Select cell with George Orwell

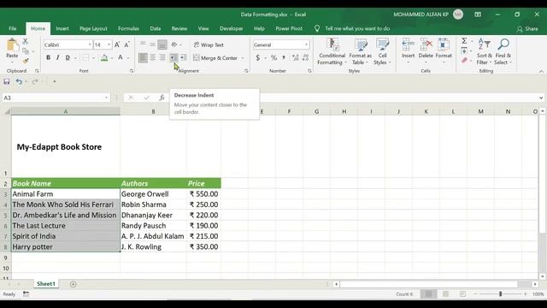[153, 194]
